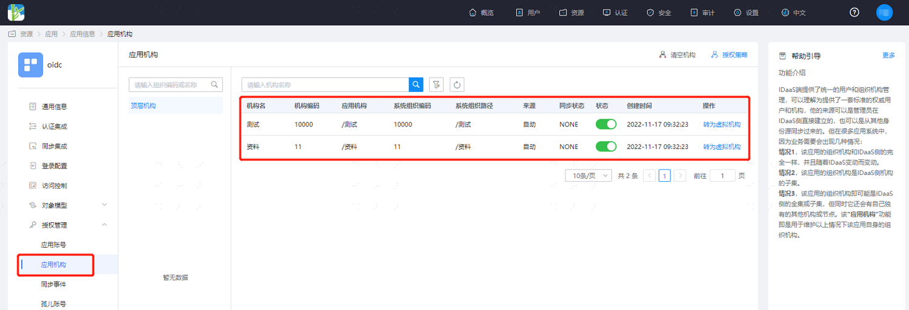Viewport: 909px width, 310px height.
Task: Toggle the status switch for 资料 row
Action: click(606, 147)
